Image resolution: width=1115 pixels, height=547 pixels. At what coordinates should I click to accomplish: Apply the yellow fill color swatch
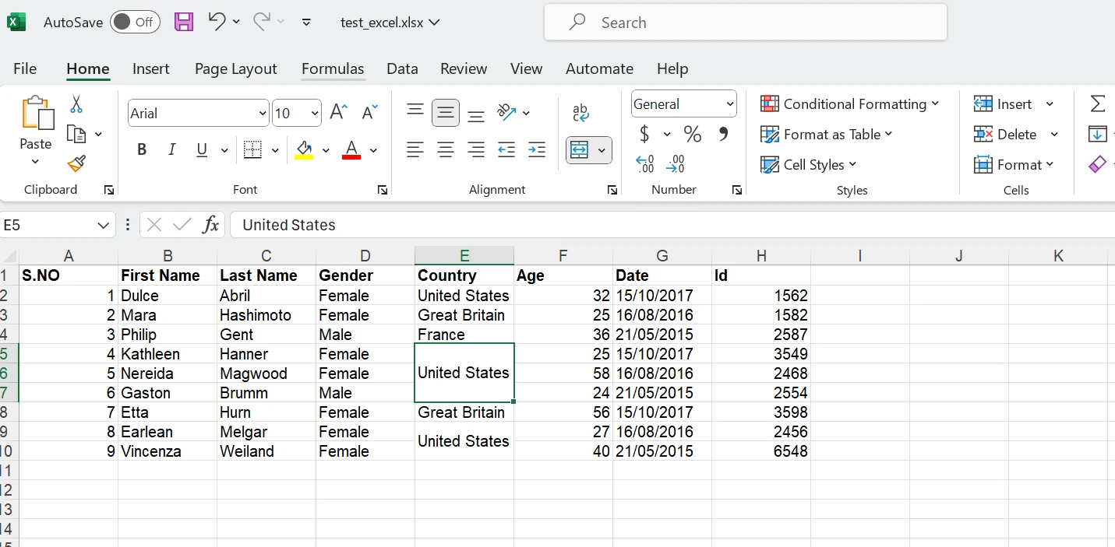pyautogui.click(x=304, y=150)
